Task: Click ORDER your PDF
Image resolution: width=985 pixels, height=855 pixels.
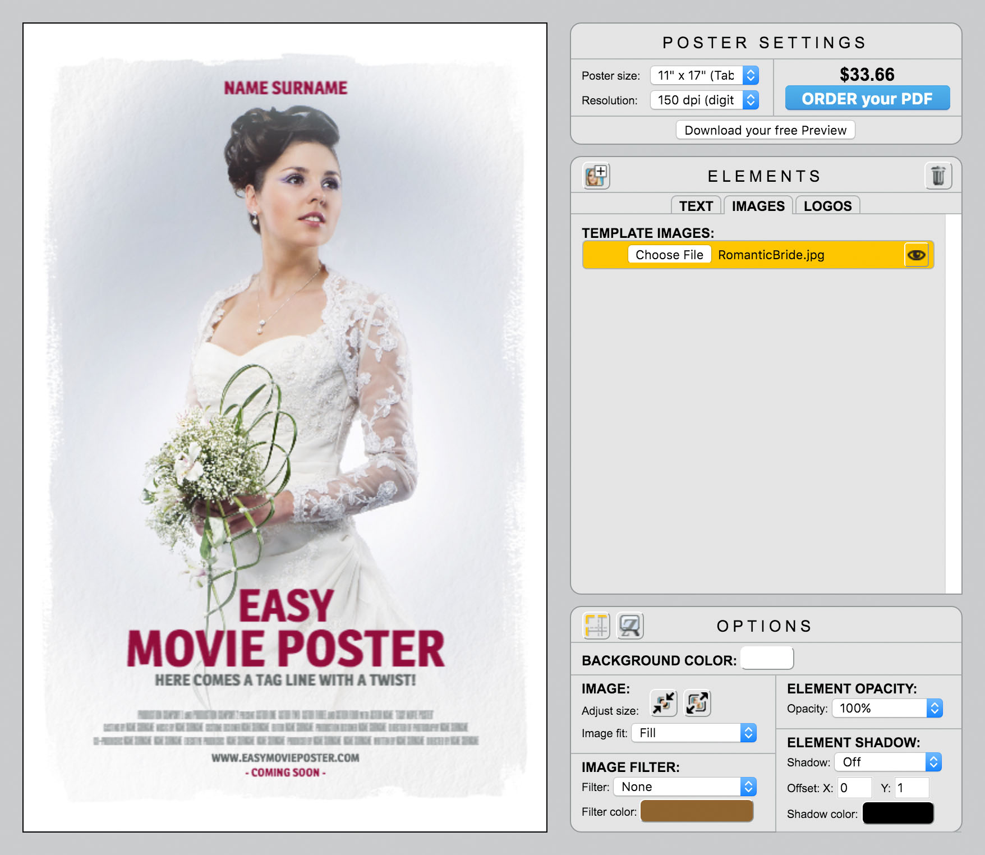Action: [867, 98]
